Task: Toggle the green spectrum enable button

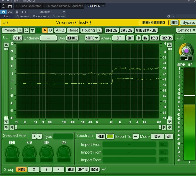Action: pos(110,136)
